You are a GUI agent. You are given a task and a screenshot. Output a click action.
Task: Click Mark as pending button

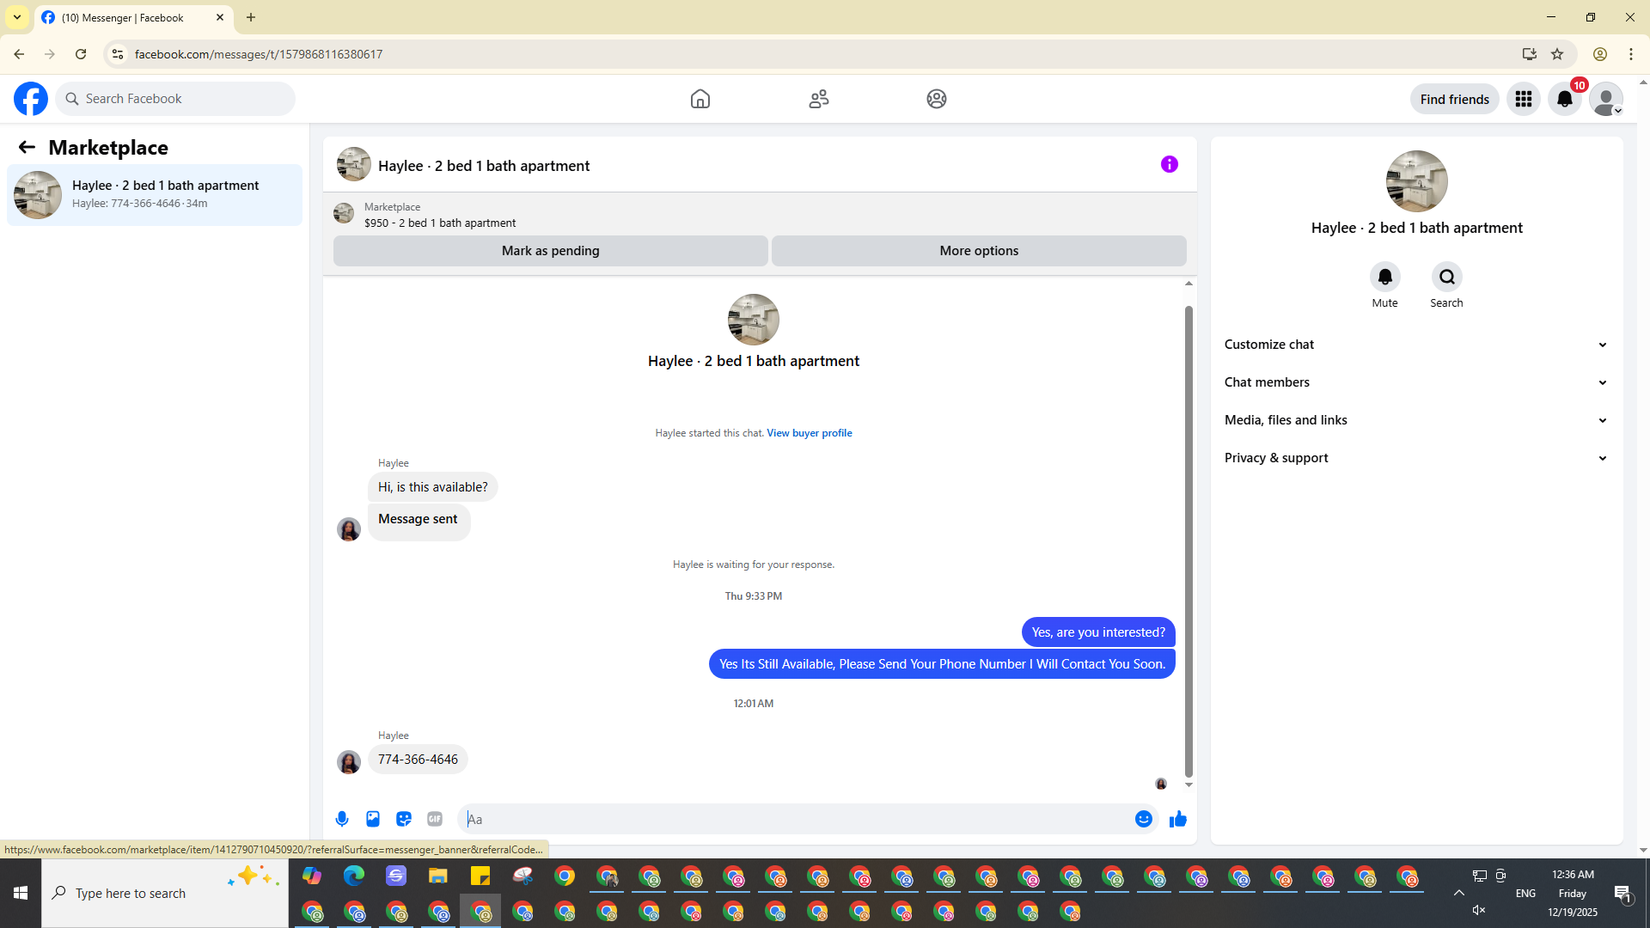click(550, 251)
